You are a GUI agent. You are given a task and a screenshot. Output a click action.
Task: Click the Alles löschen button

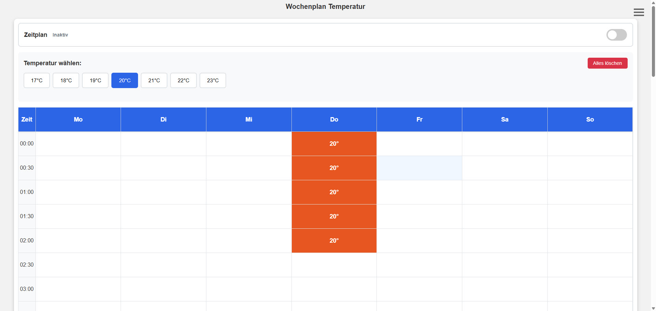[607, 63]
